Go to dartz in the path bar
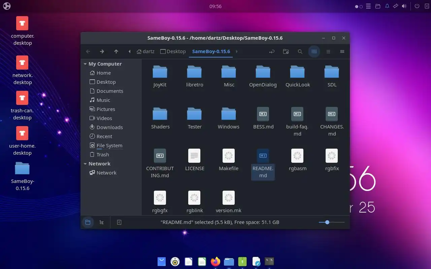 click(x=145, y=51)
